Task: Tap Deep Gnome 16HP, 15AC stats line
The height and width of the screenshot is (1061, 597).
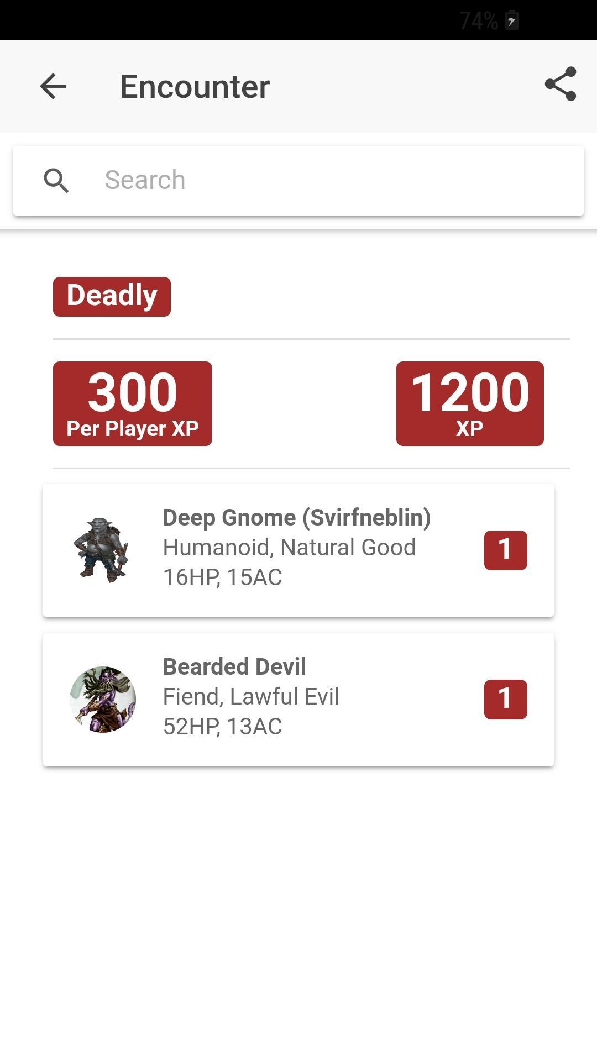Action: [222, 577]
